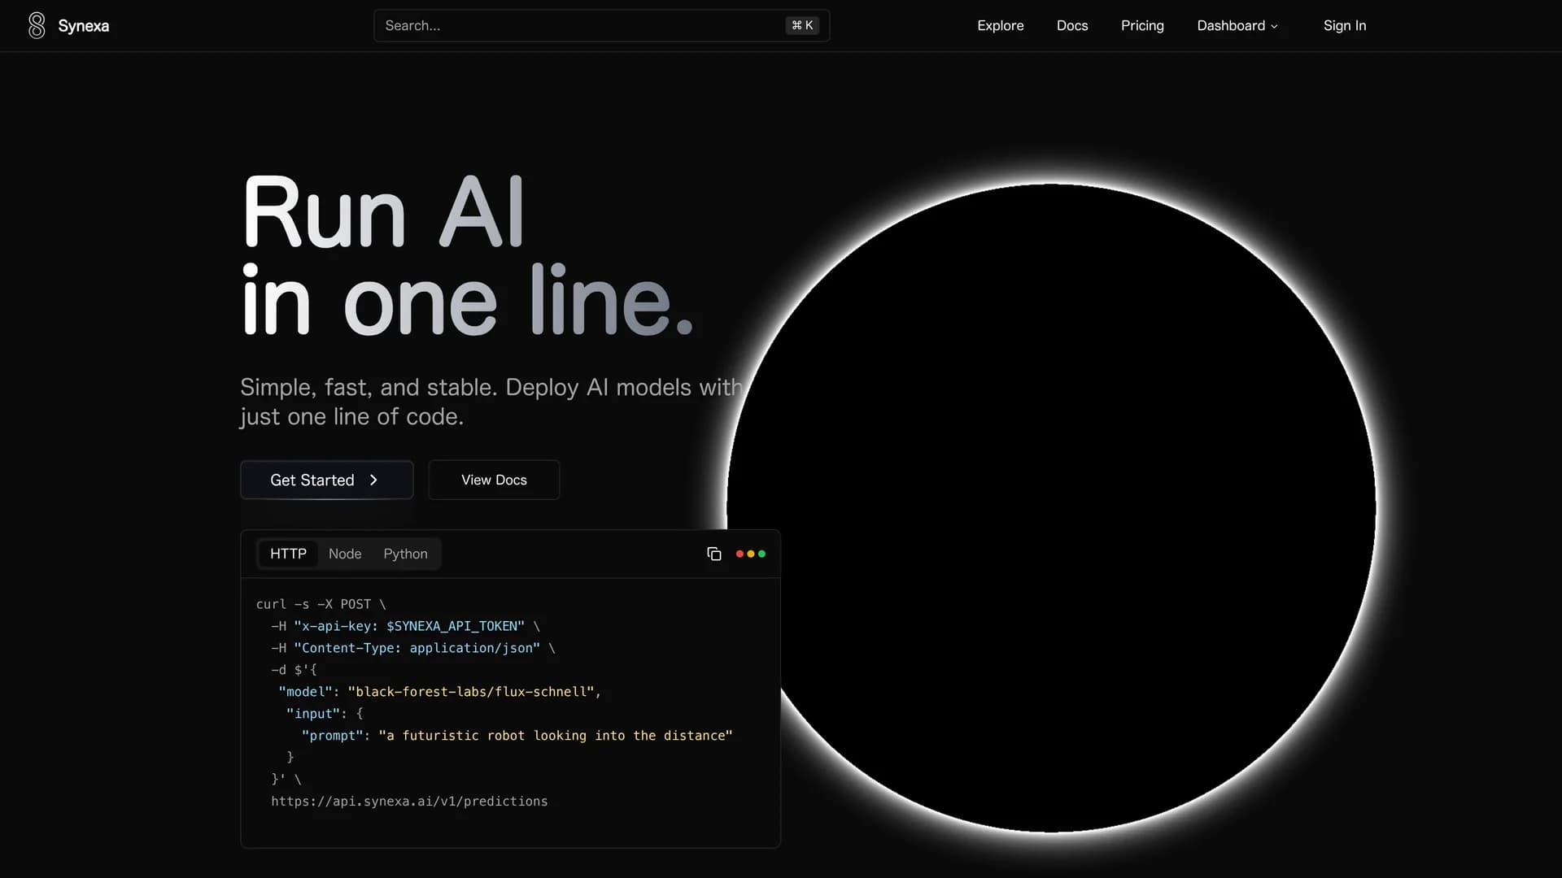
Task: Copy the code snippet with copy icon
Action: [714, 554]
